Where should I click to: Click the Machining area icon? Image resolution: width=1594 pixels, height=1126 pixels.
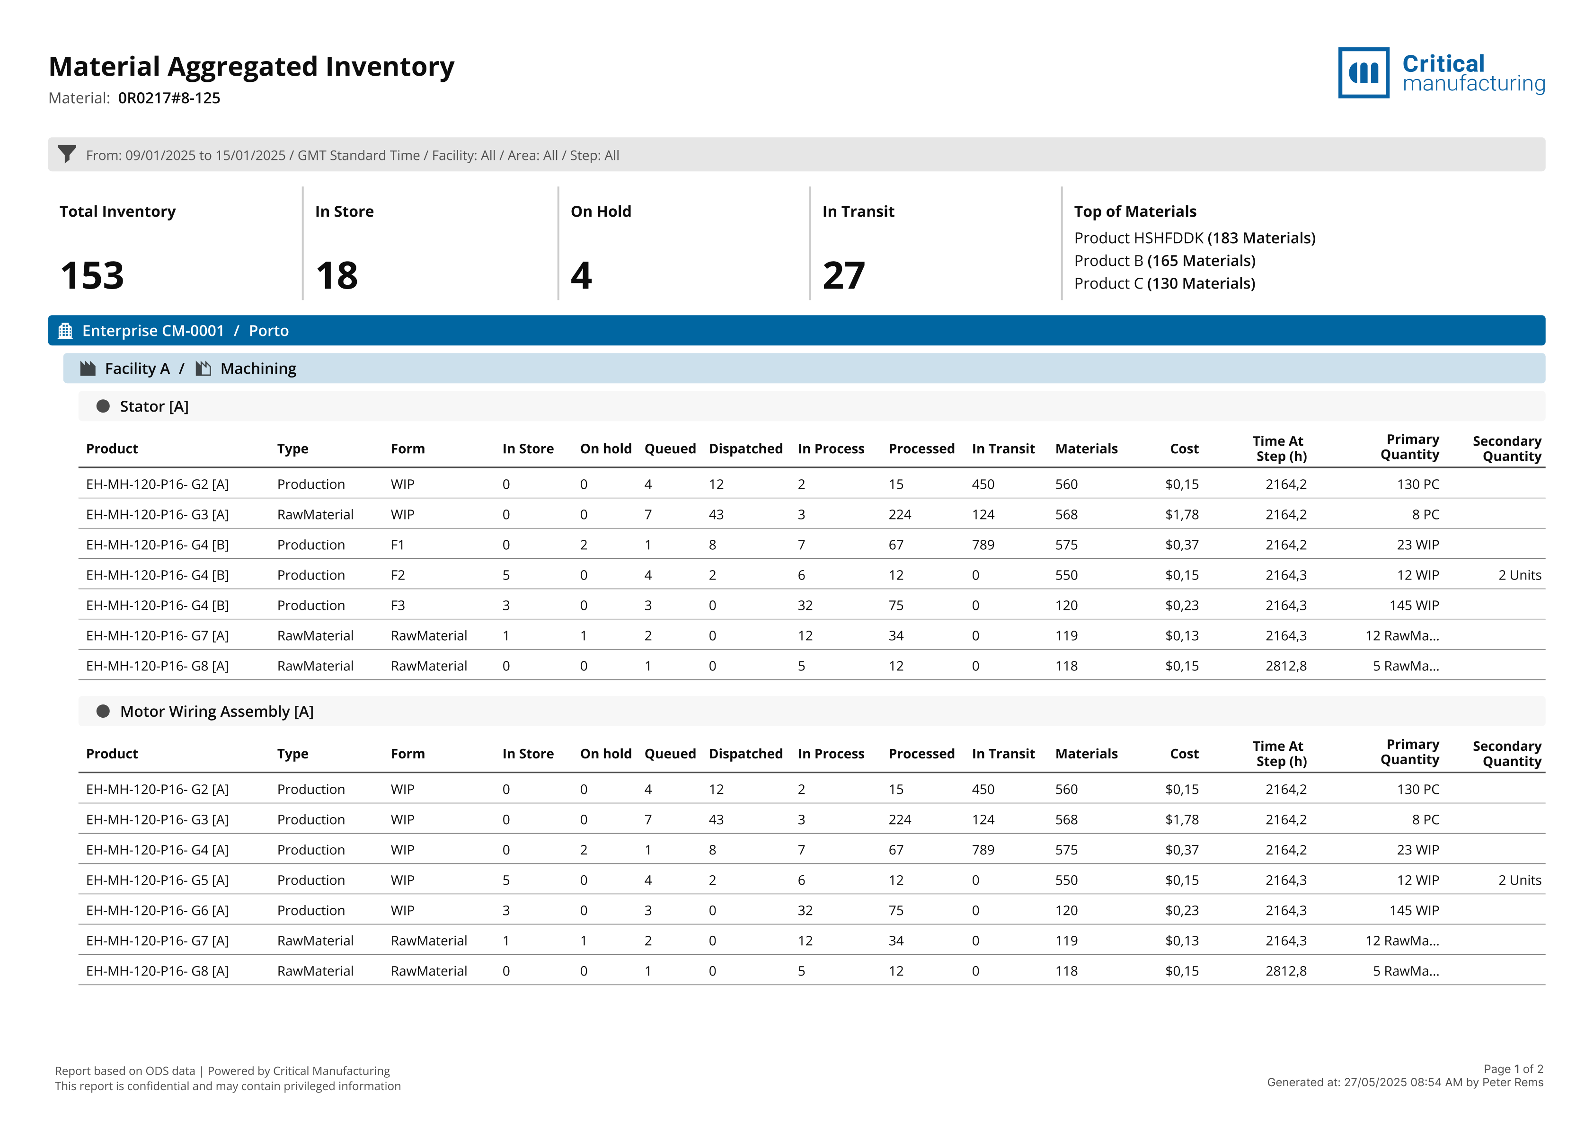point(203,368)
